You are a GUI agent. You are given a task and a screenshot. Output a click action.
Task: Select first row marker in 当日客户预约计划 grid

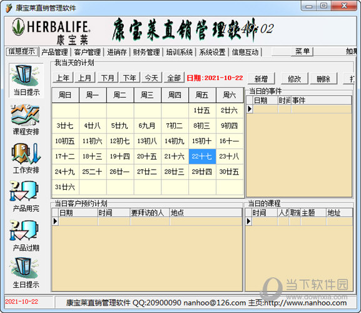[x=55, y=222]
